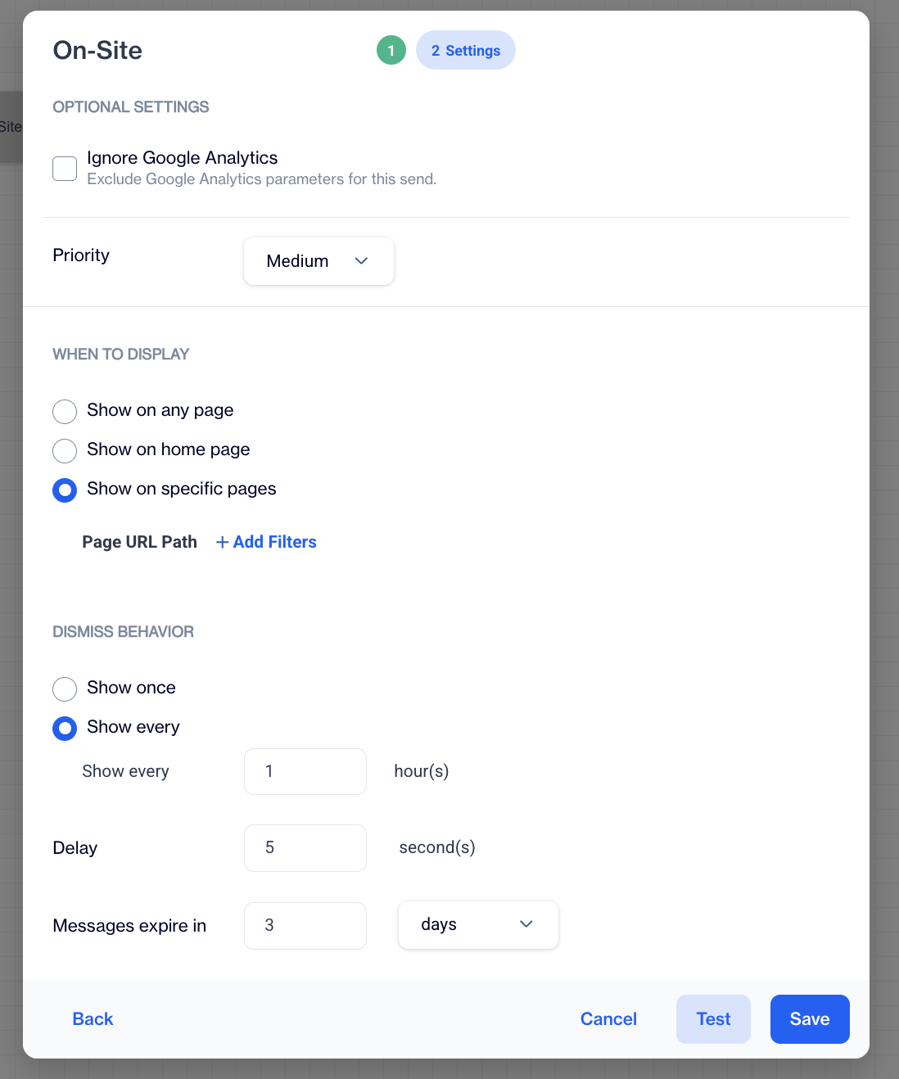Open the days expiry unit dropdown
Image resolution: width=899 pixels, height=1079 pixels.
tap(477, 925)
